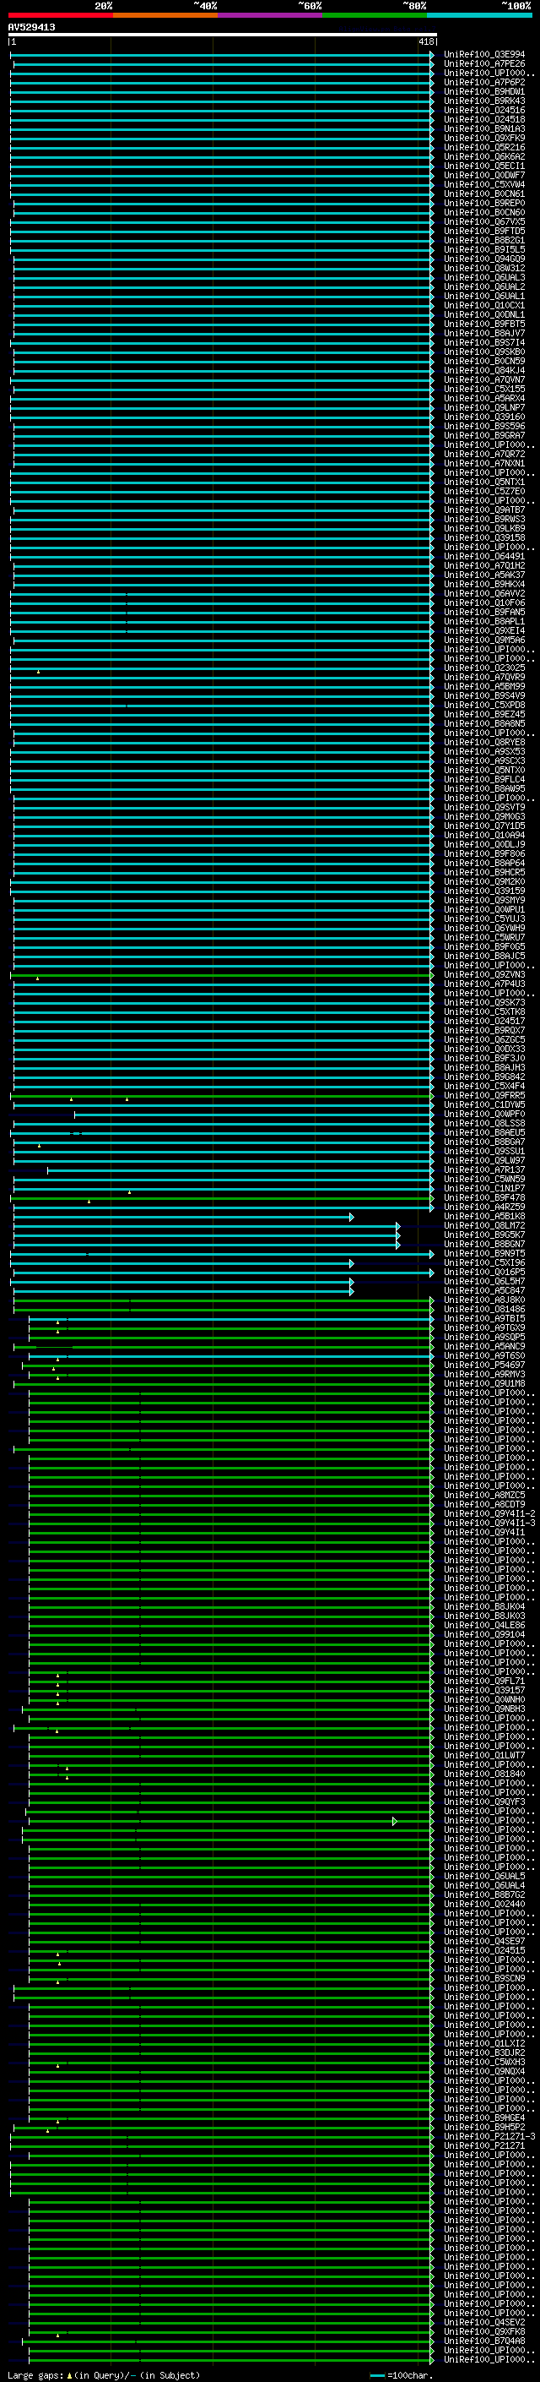Click hit label UniRef100_Q8W312

coord(484,268)
